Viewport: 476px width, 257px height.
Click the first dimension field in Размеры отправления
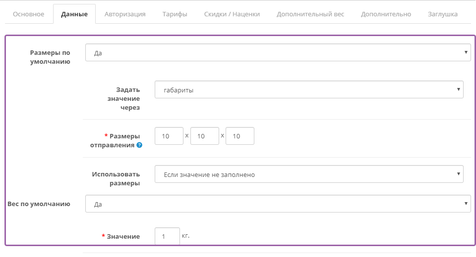coord(169,136)
